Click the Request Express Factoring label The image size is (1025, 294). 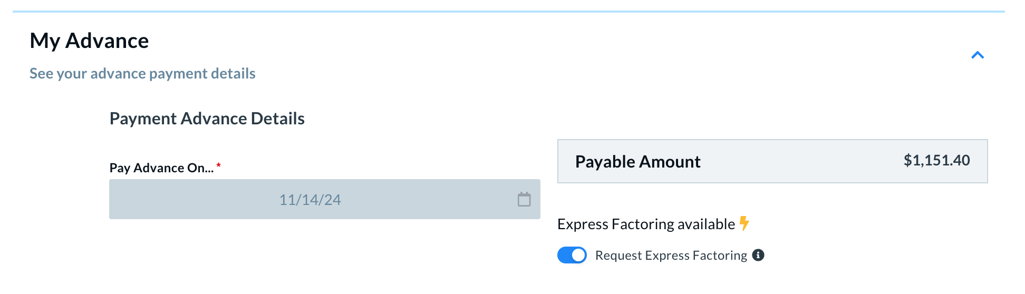click(671, 256)
